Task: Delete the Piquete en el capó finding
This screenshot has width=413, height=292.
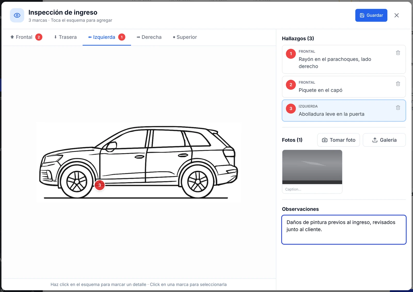Action: coord(398,84)
